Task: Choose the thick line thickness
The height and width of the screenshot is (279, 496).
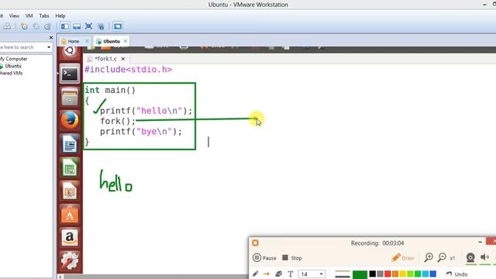Action: click(343, 276)
